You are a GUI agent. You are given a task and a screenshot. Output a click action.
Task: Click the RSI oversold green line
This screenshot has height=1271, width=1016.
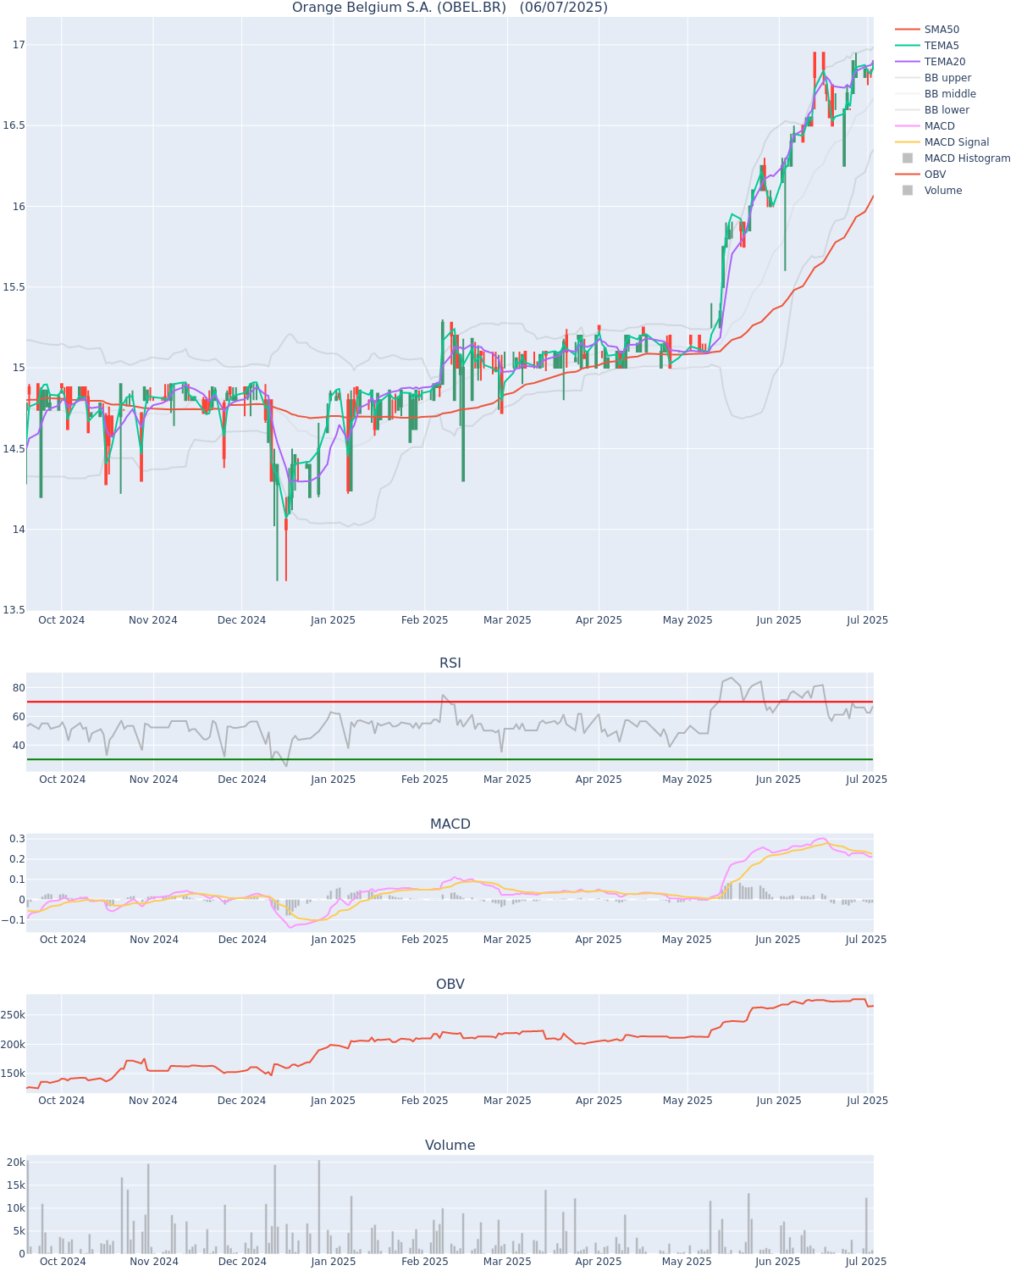pyautogui.click(x=450, y=759)
